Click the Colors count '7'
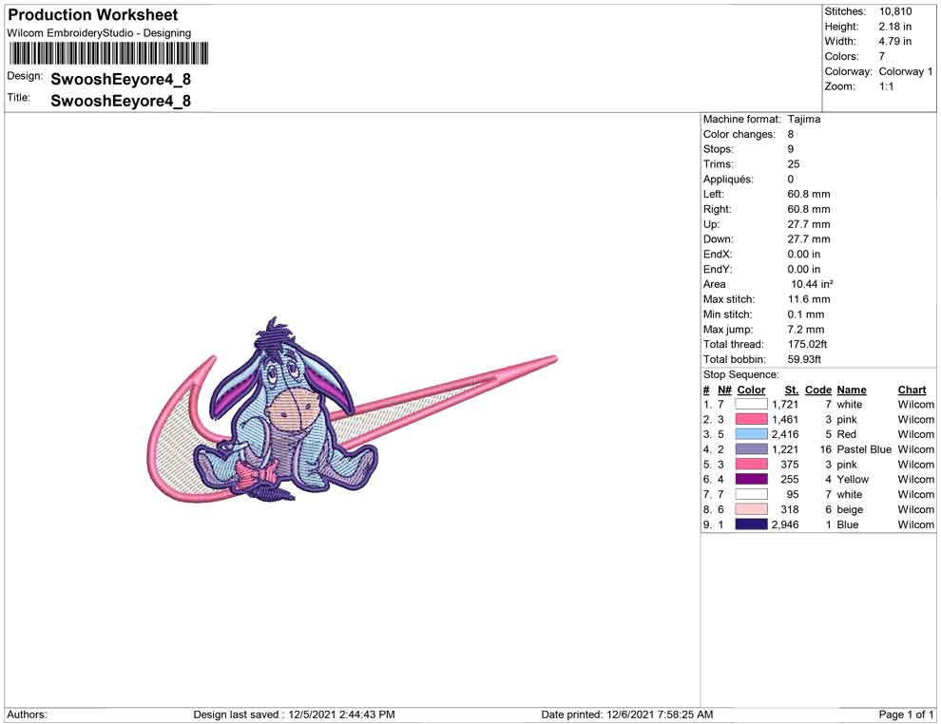This screenshot has width=941, height=724. coord(882,56)
